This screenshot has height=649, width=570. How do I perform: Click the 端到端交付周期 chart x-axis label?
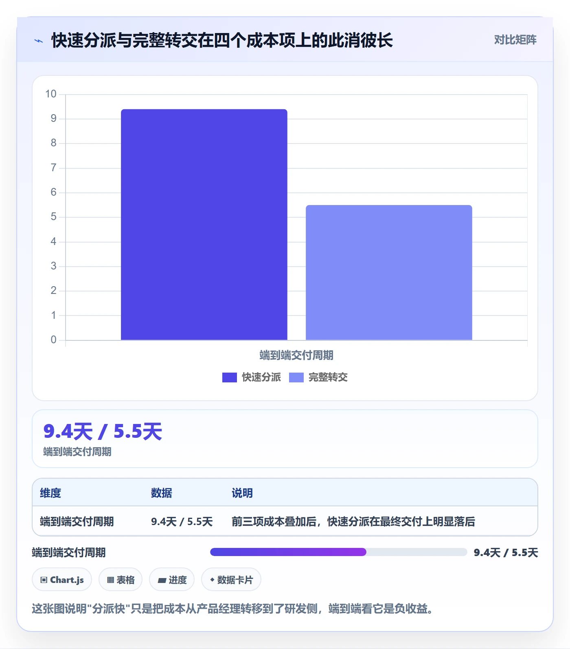[296, 355]
